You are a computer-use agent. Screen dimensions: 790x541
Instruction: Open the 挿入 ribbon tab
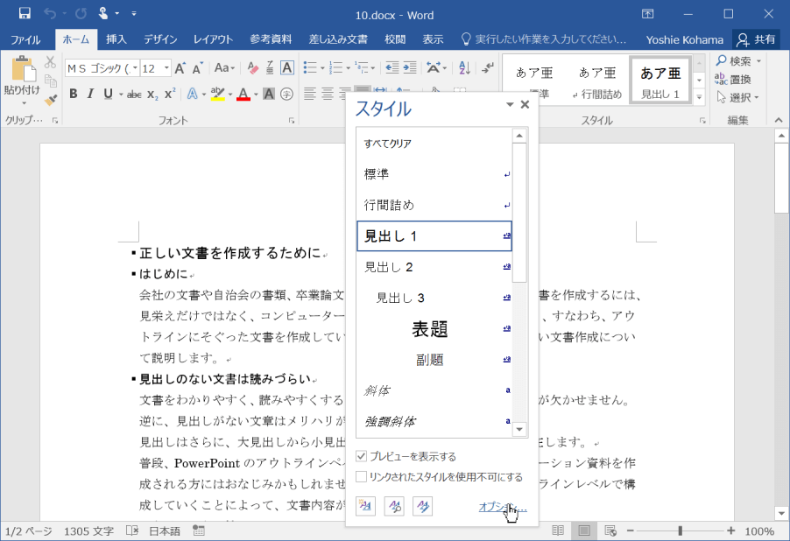click(116, 39)
